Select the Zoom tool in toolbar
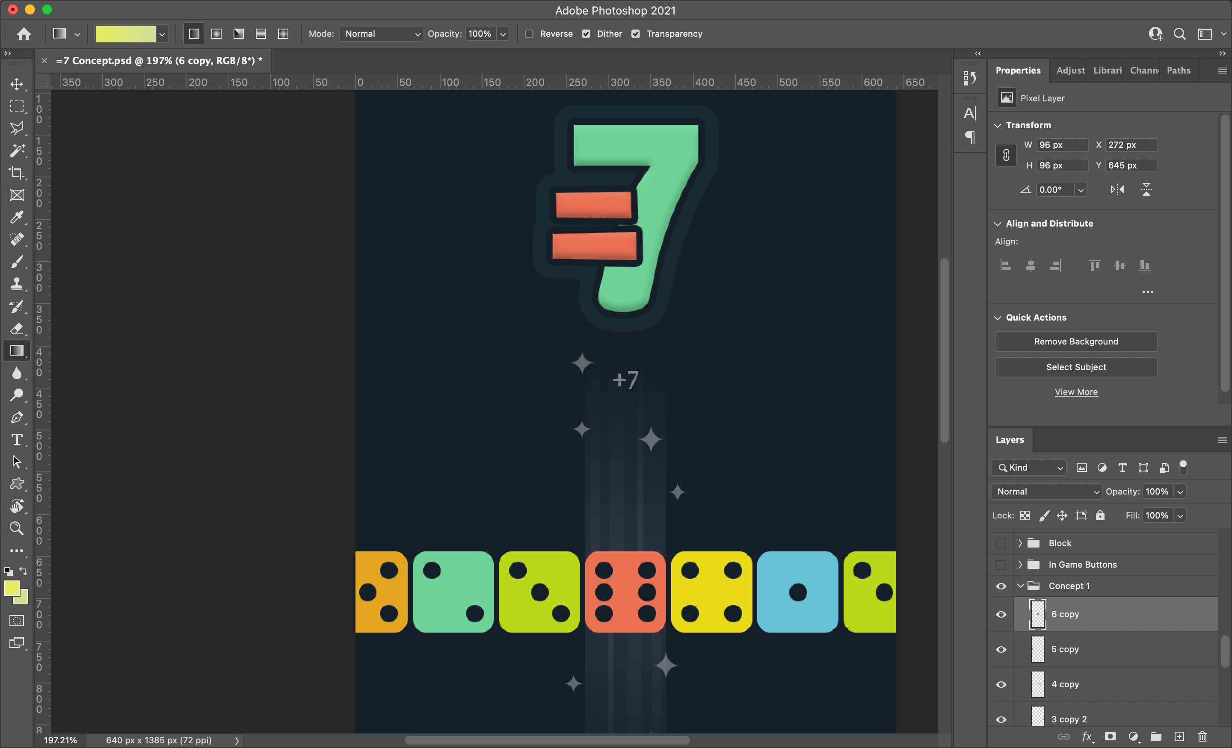The image size is (1232, 748). [x=17, y=528]
